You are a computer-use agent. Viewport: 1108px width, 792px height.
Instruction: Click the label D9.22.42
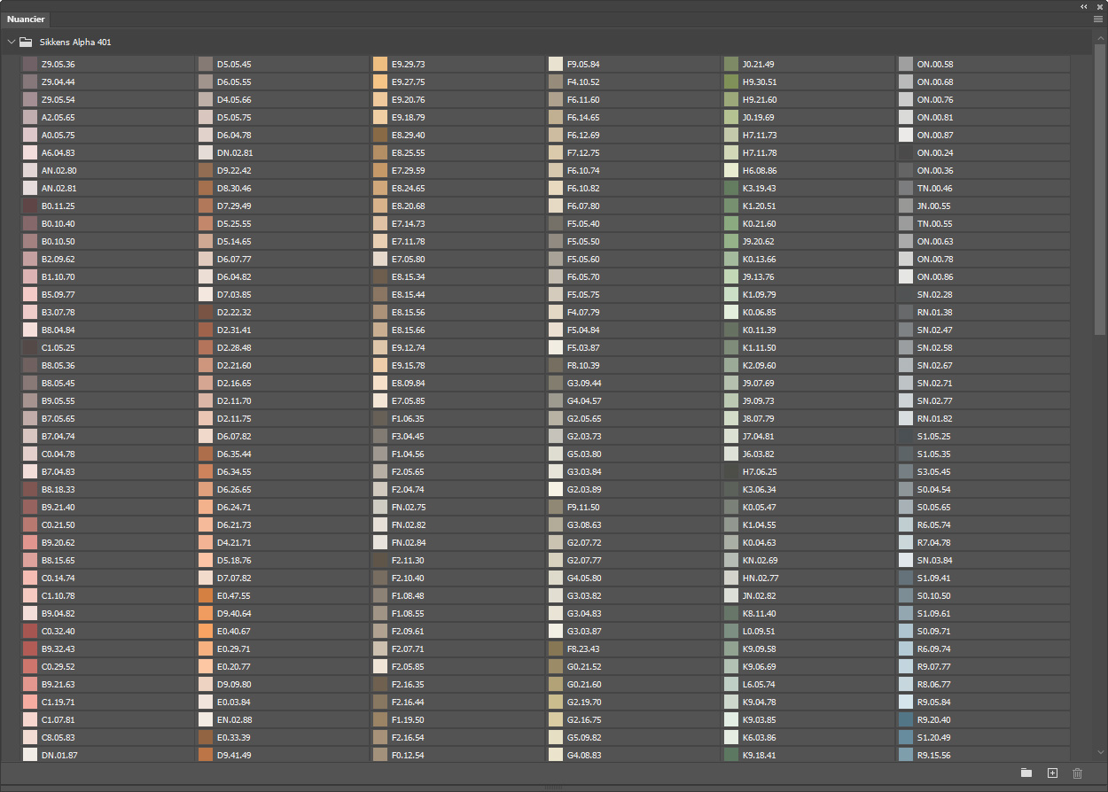tap(234, 170)
